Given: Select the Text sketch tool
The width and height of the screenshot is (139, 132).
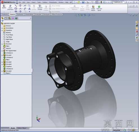Looking at the screenshot, I should [x=29, y=9].
